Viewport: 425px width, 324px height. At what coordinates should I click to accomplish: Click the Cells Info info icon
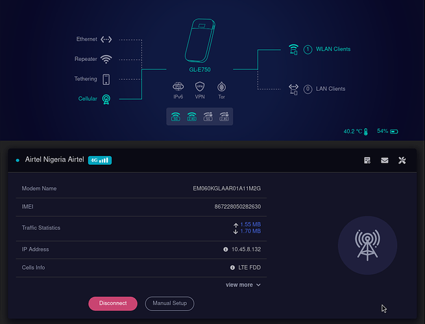pyautogui.click(x=232, y=268)
